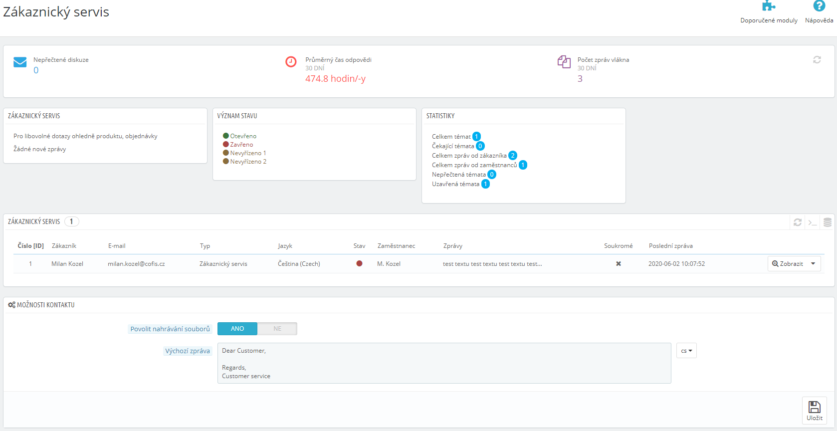Click Celkem zpráv od zaměstnanců badge
The image size is (837, 431).
[523, 165]
